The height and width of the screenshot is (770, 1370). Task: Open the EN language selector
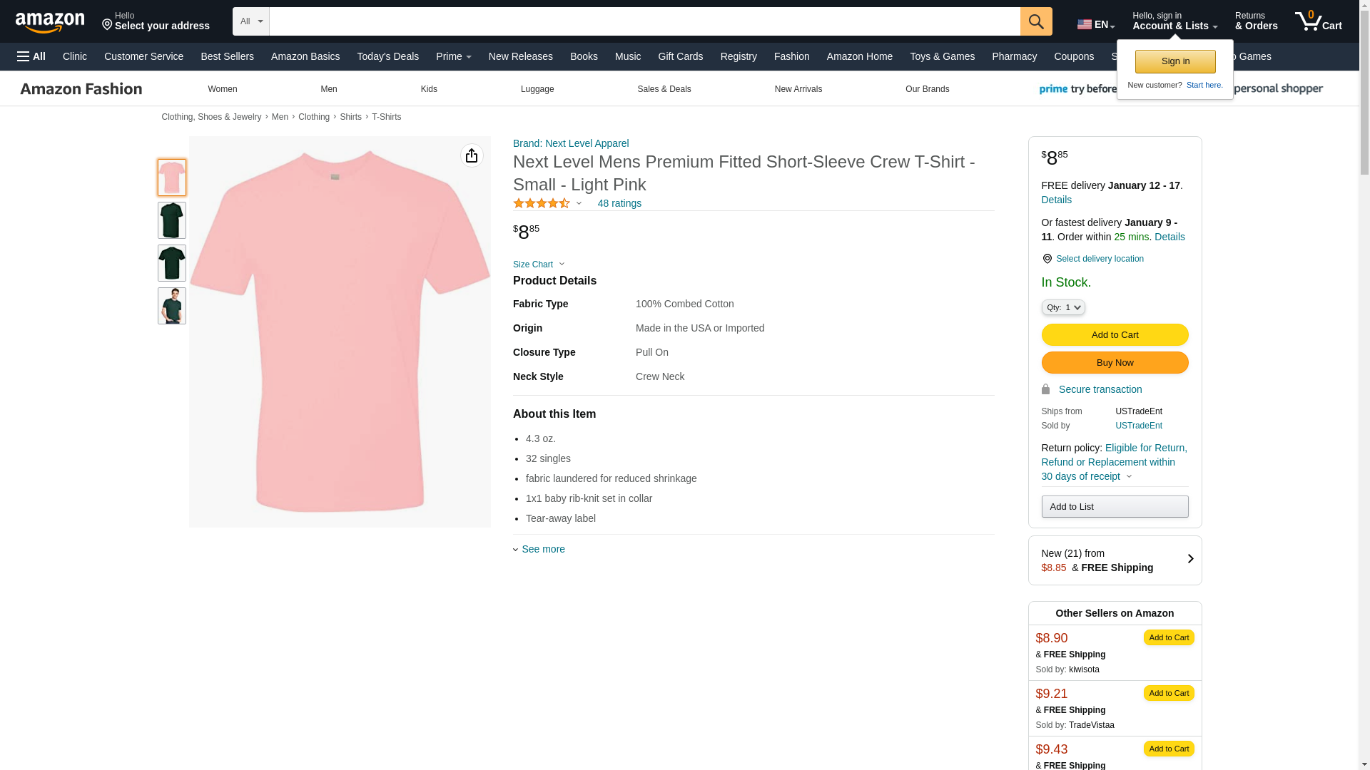(1095, 24)
